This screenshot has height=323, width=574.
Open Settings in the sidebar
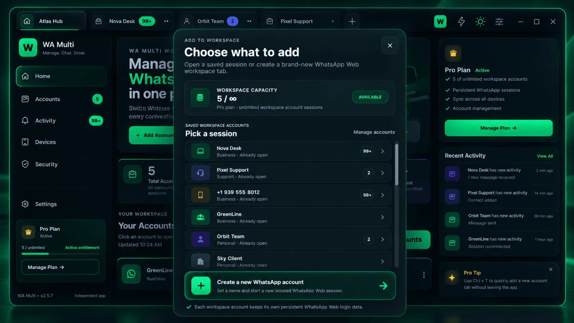[61, 204]
